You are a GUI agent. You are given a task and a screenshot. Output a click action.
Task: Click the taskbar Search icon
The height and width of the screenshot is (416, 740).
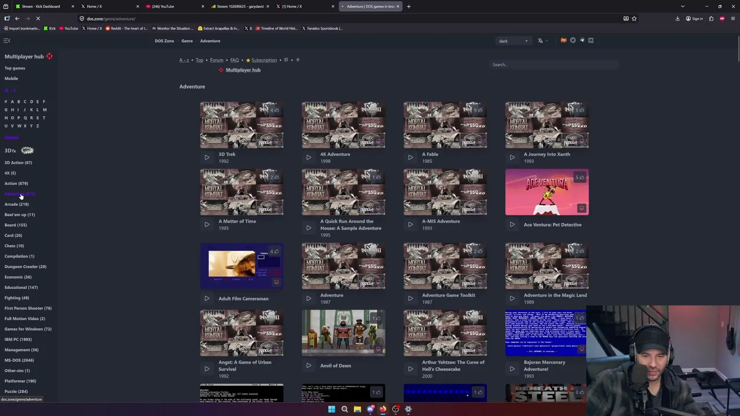(345, 409)
